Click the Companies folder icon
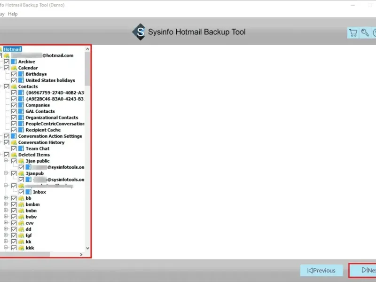Screen dimensions: 376x282 click(21, 105)
